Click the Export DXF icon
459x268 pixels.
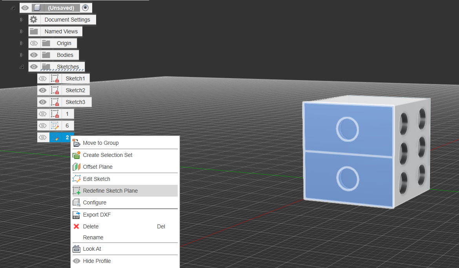point(76,215)
